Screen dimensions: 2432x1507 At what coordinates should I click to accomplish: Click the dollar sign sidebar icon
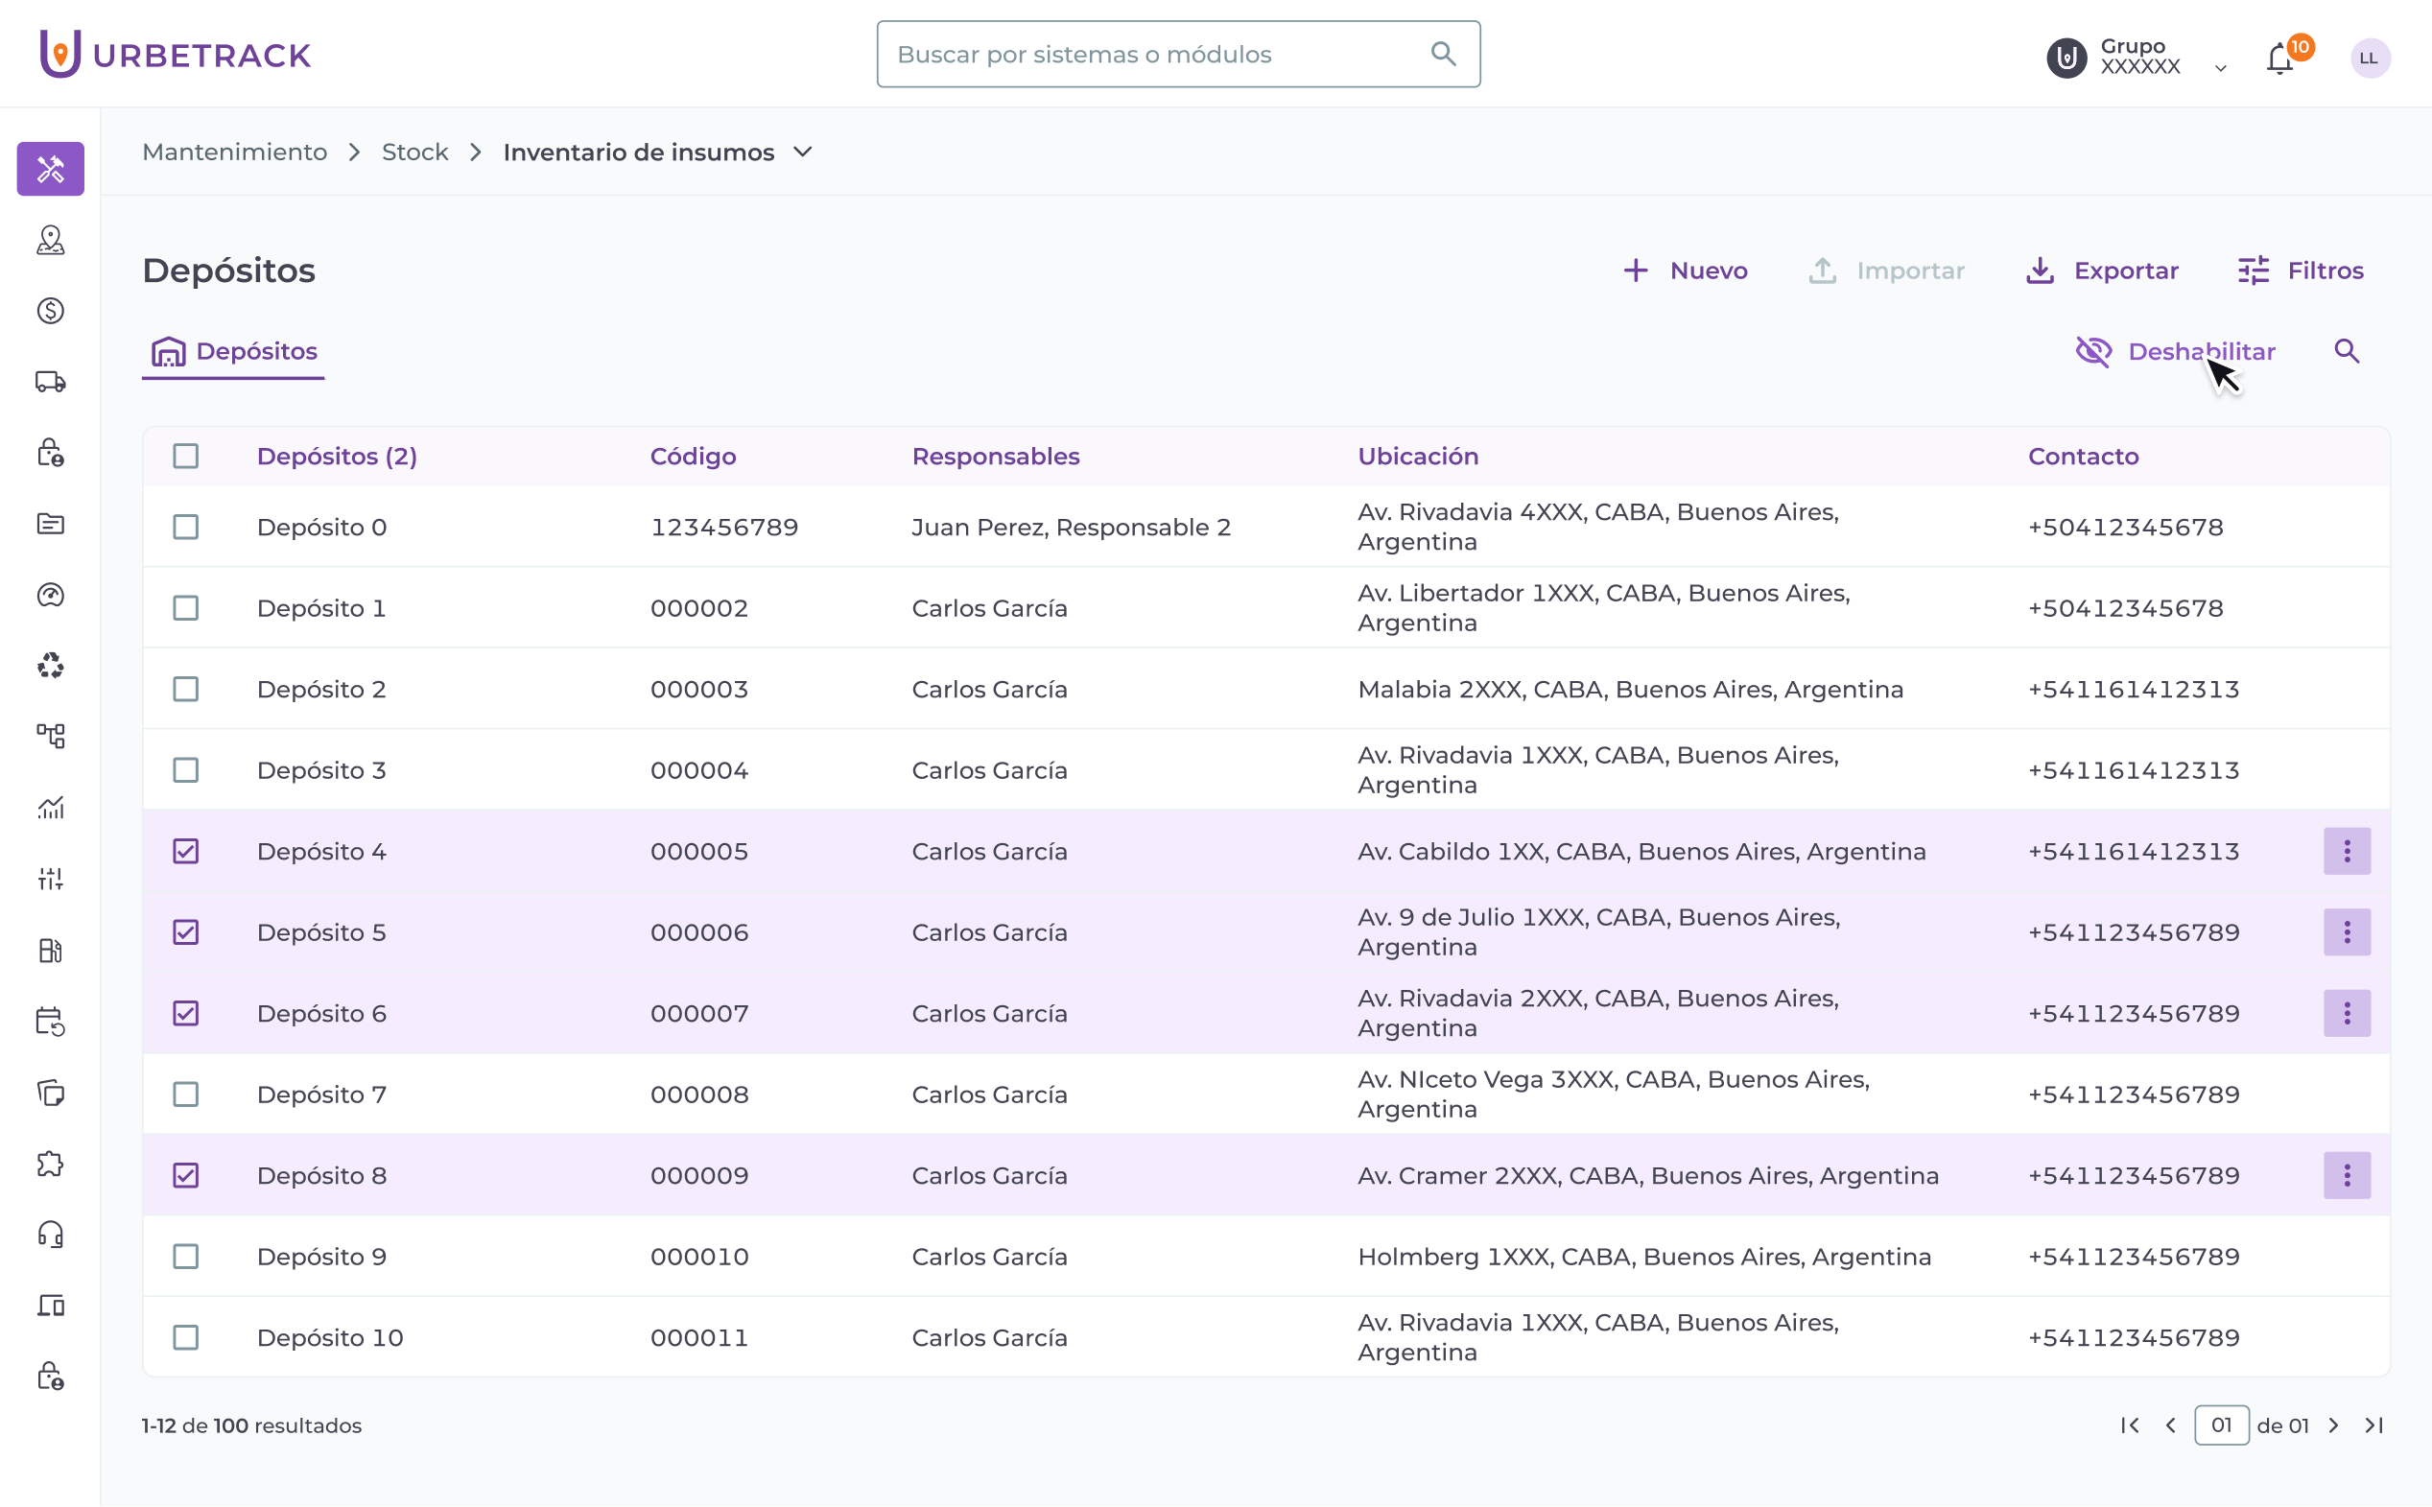point(51,311)
